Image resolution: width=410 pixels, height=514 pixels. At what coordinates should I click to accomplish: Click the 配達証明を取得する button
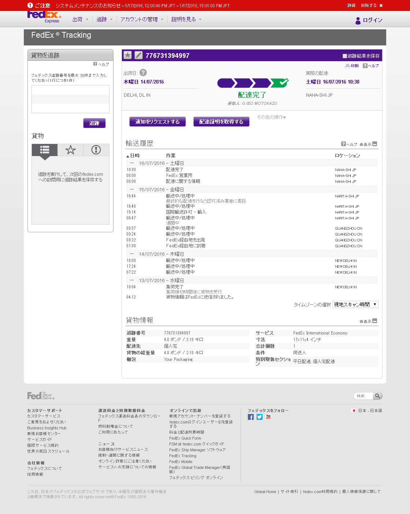tap(221, 122)
